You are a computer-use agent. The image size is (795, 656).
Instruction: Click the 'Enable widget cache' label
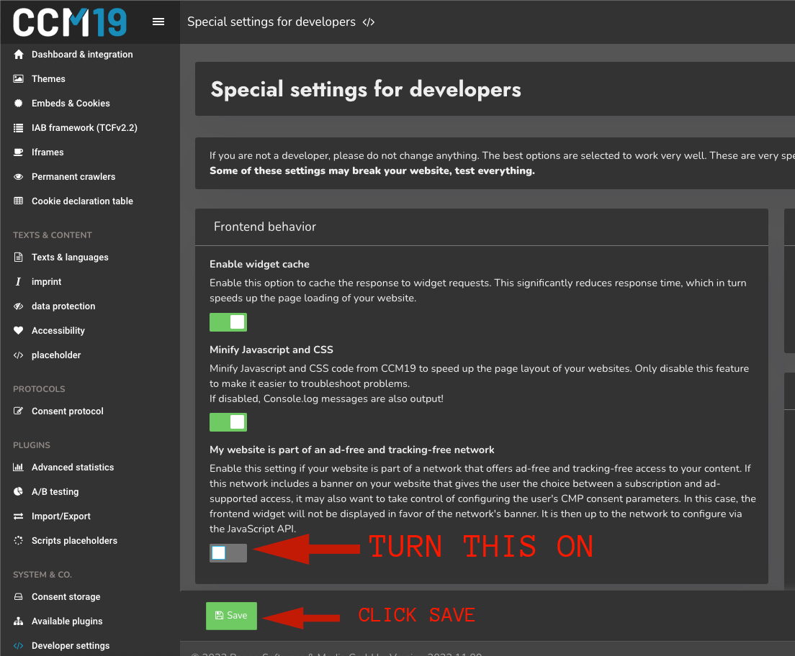pos(259,264)
